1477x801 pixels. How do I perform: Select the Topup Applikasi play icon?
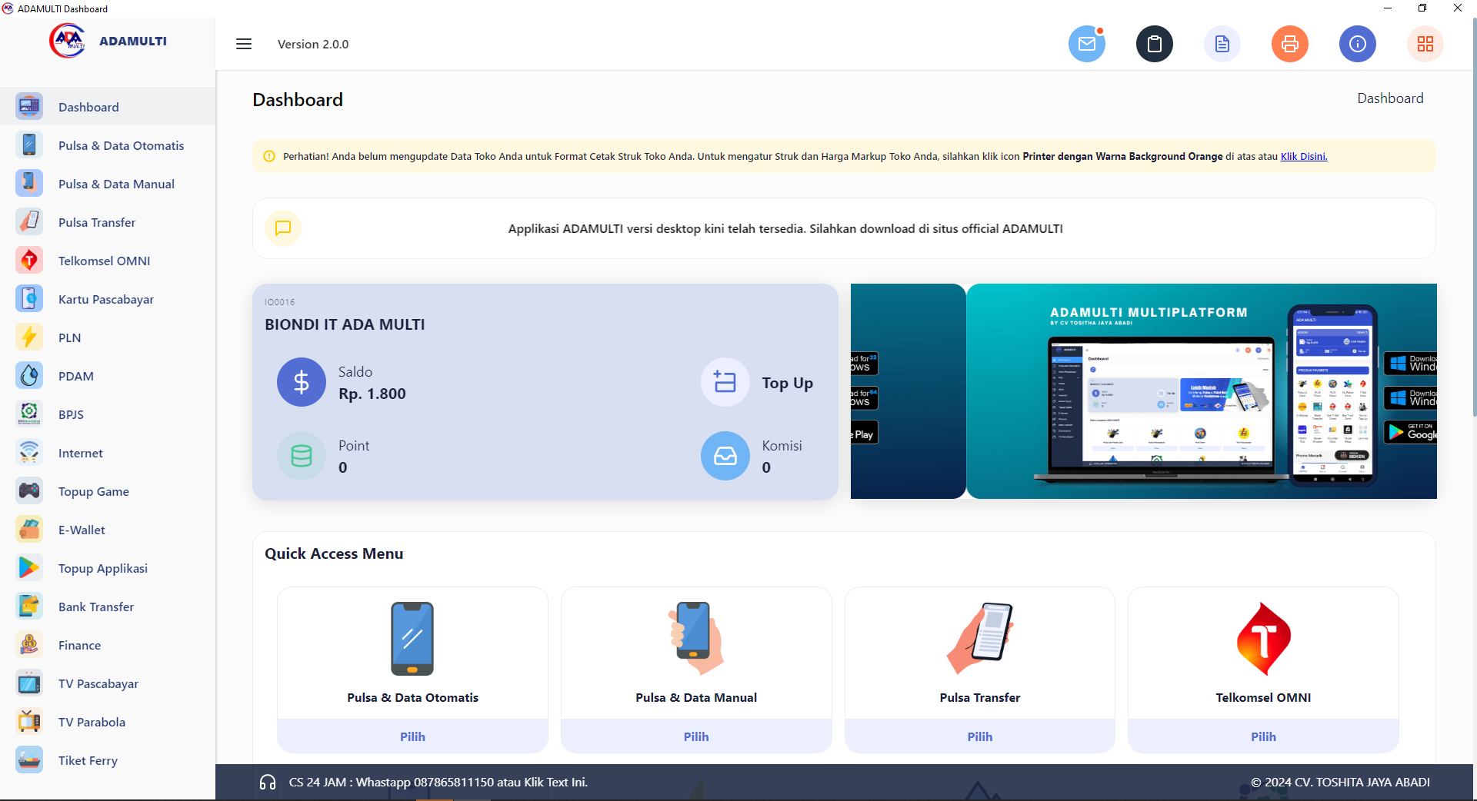[29, 567]
